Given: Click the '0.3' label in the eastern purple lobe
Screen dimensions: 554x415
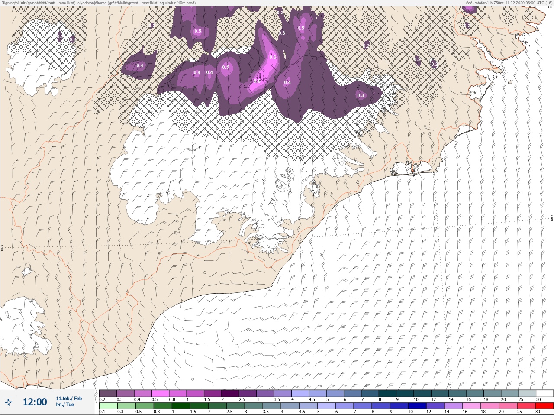Looking at the screenshot, I should tap(360, 95).
